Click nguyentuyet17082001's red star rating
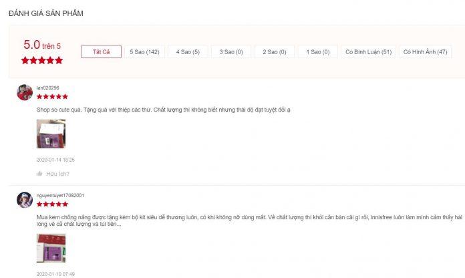465x278 pixels. point(52,204)
